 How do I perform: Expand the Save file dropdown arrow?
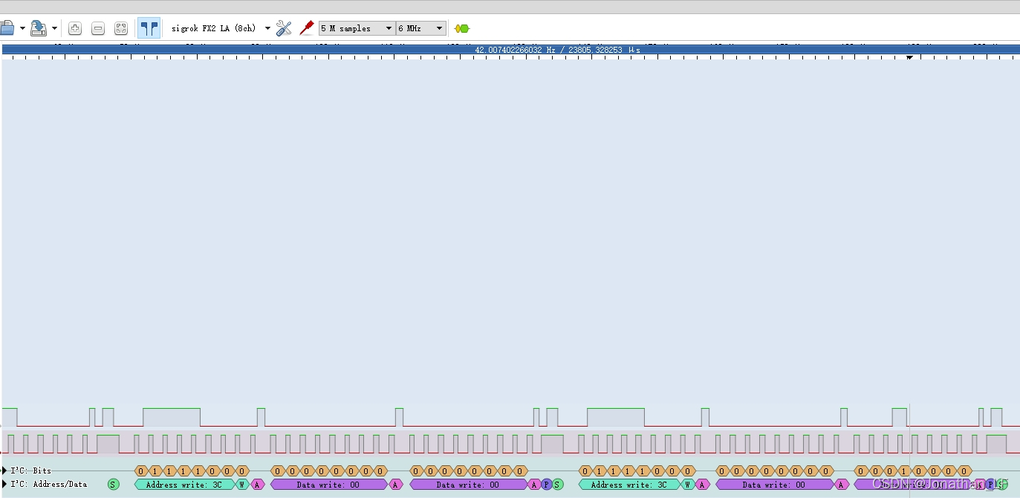click(54, 28)
